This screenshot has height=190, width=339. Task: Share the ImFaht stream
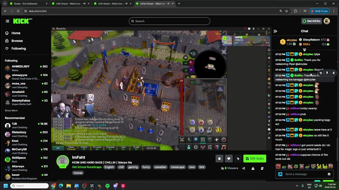click(x=244, y=168)
